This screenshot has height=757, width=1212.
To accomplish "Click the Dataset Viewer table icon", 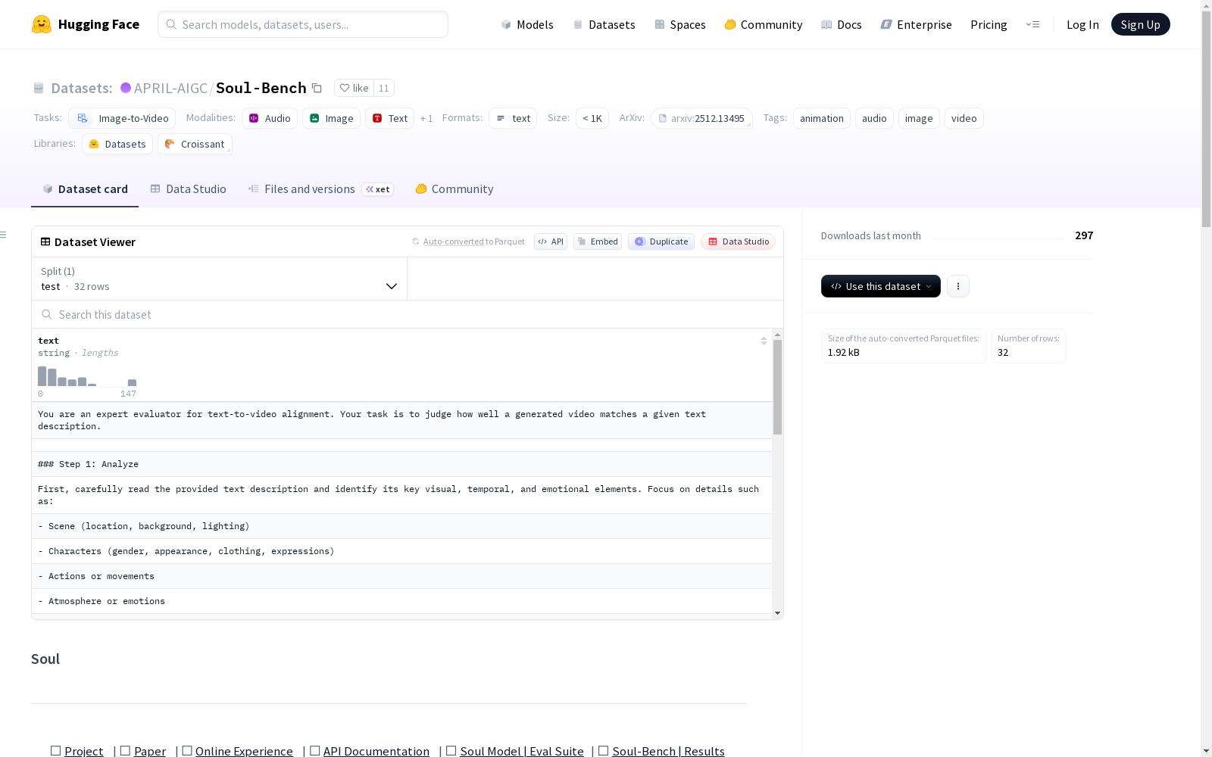I will 45,241.
